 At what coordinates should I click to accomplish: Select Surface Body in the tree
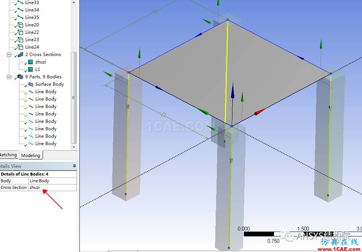[50, 84]
